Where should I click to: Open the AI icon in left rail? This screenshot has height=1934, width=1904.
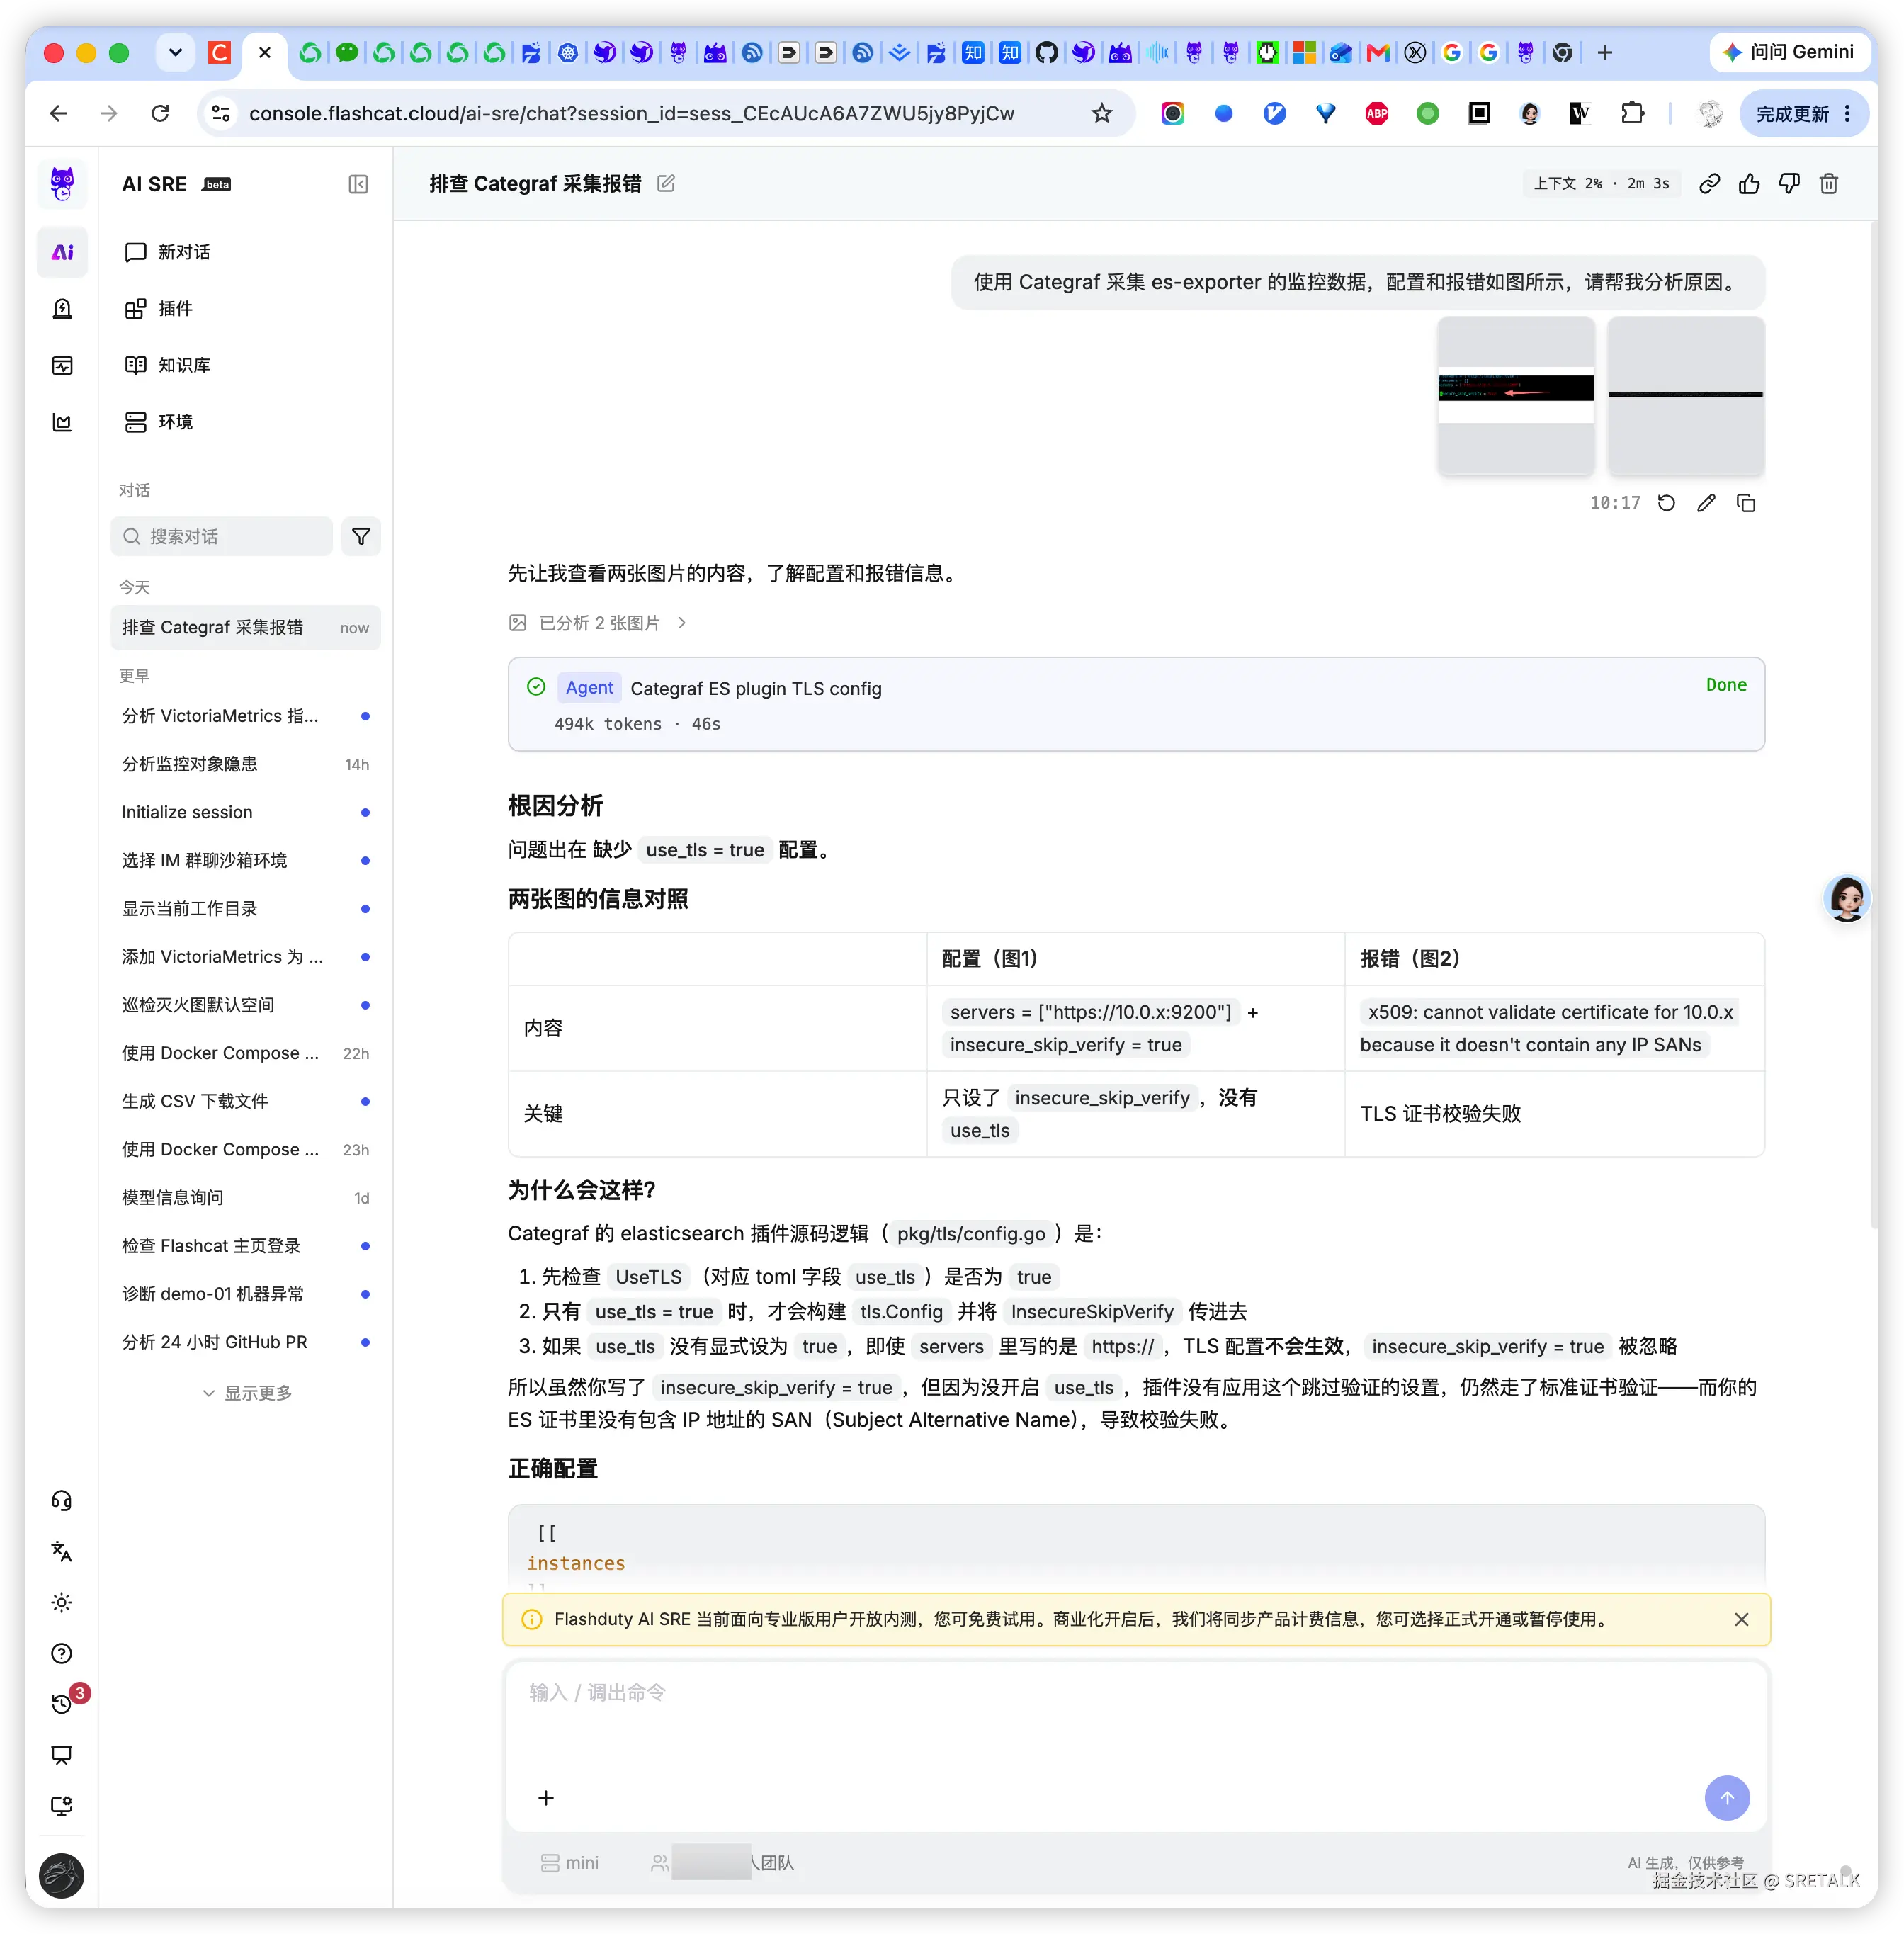point(62,252)
